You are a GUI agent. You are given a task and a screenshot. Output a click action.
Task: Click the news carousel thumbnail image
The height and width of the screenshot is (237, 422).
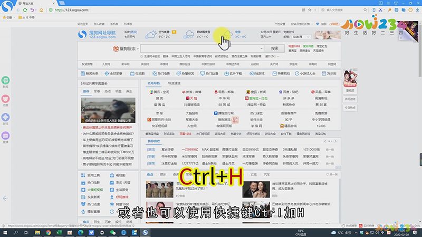pos(108,110)
